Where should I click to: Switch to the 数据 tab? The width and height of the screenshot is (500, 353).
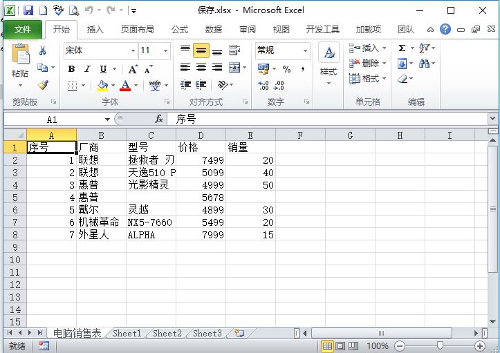coord(213,30)
